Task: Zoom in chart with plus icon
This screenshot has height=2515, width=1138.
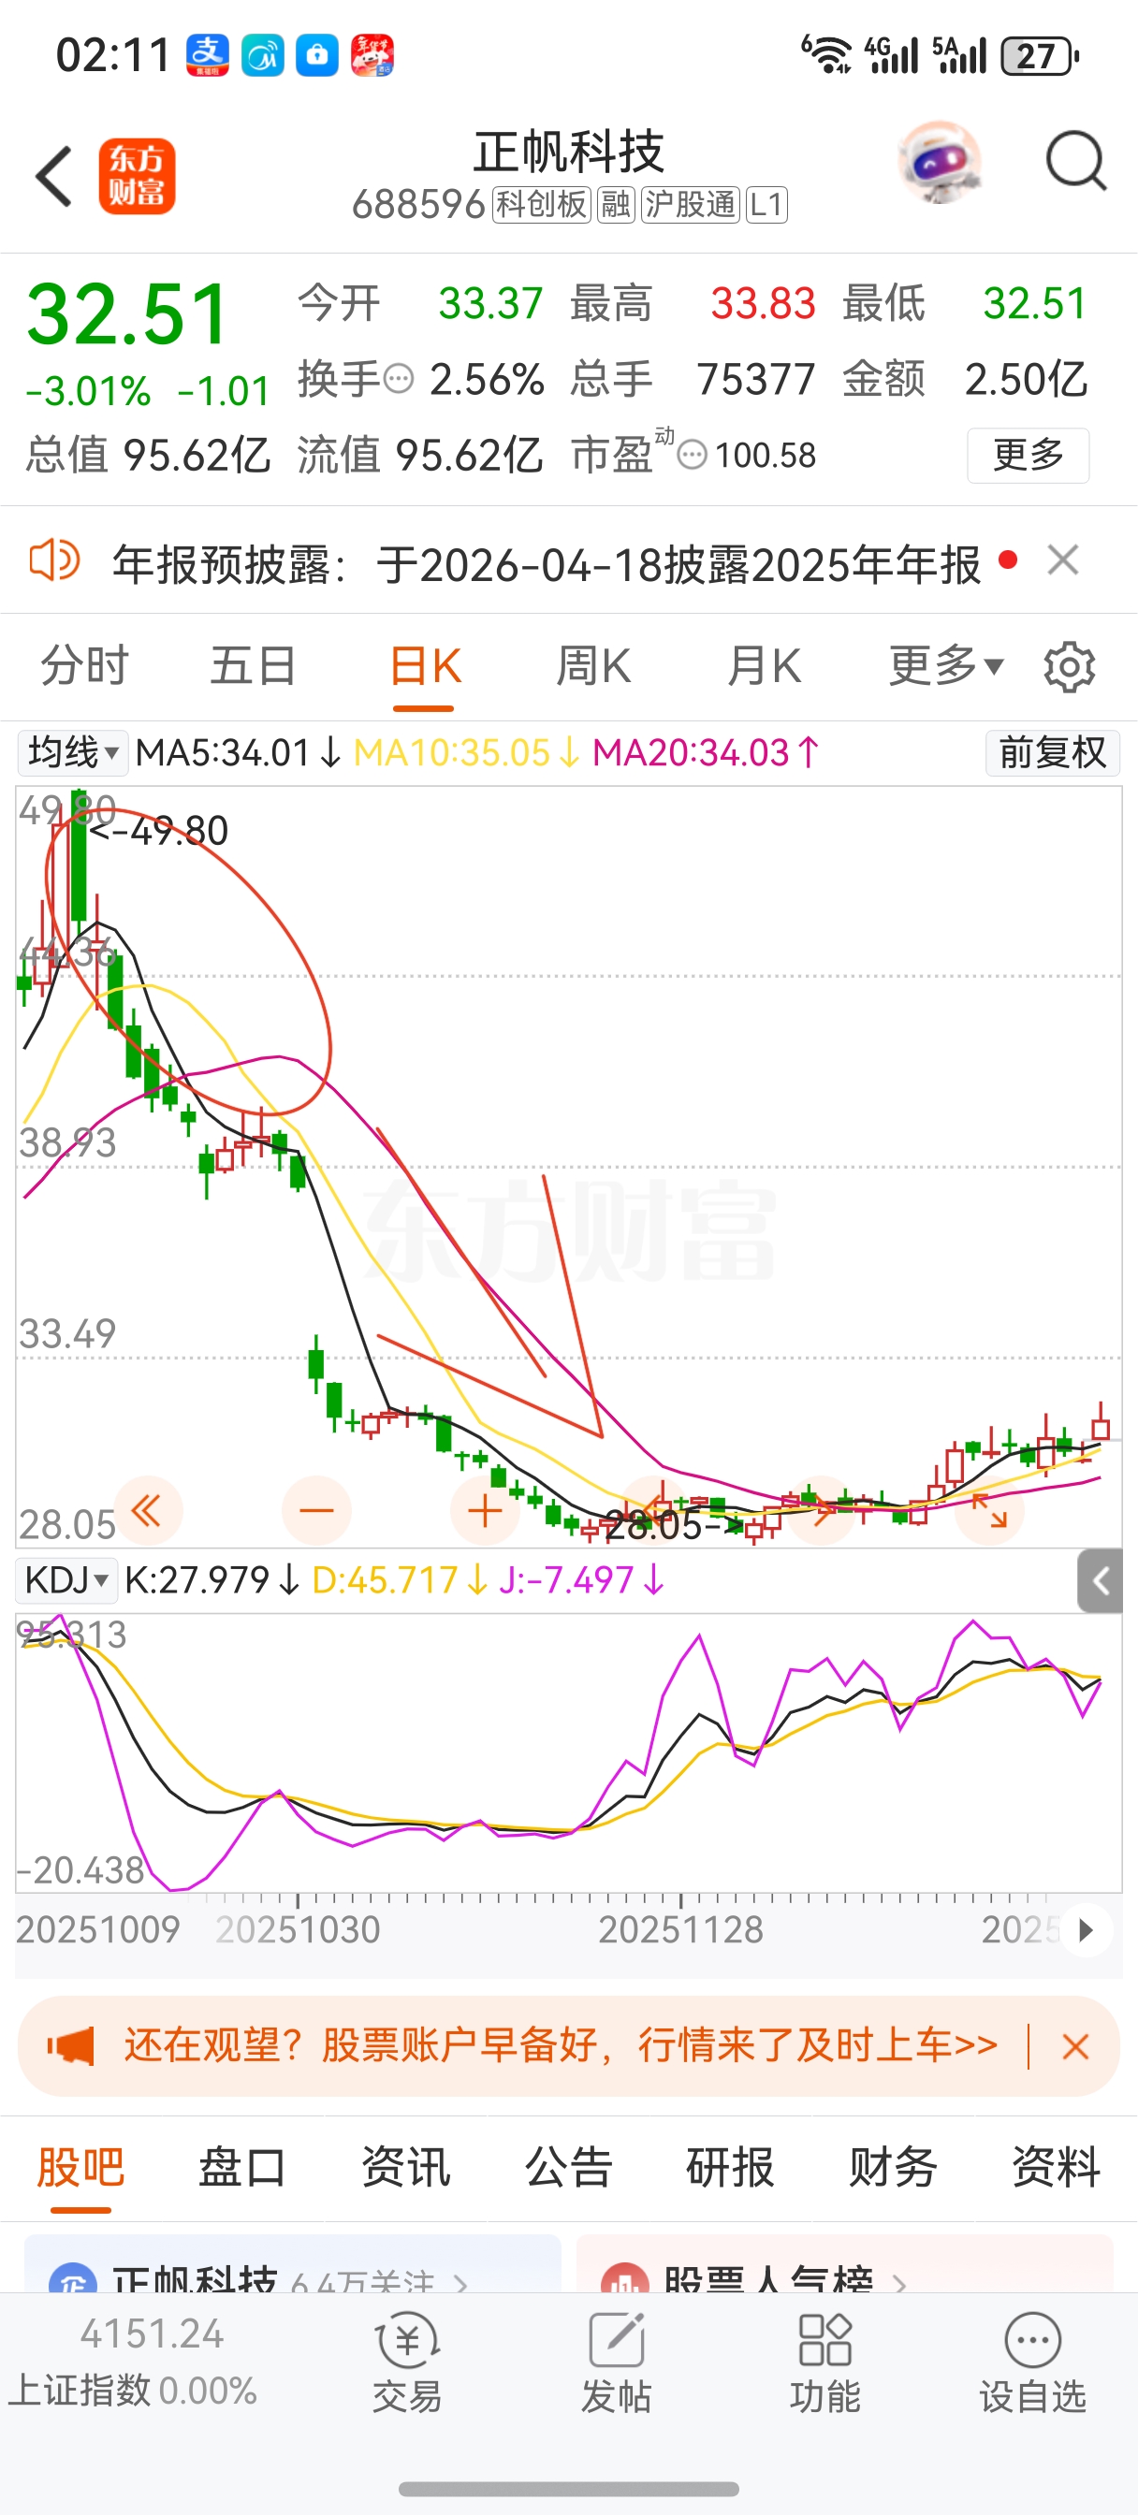Action: [485, 1511]
